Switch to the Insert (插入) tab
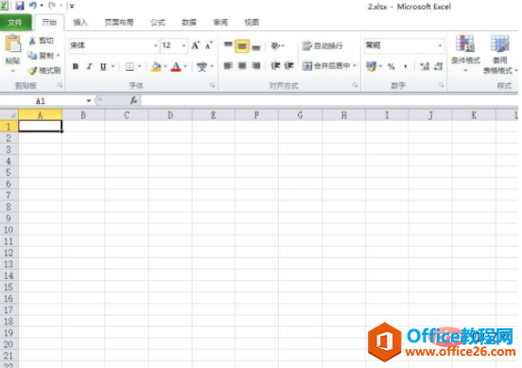This screenshot has width=522, height=368. (x=80, y=23)
